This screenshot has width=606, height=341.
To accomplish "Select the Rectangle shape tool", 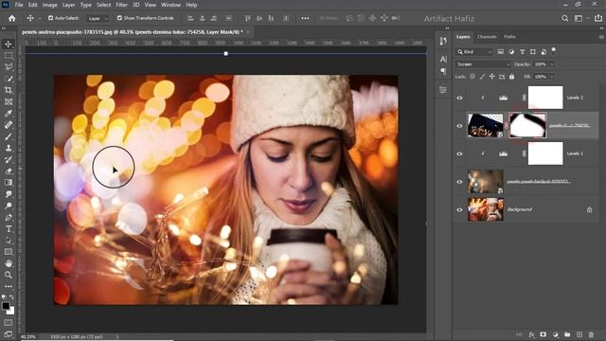I will coord(9,252).
